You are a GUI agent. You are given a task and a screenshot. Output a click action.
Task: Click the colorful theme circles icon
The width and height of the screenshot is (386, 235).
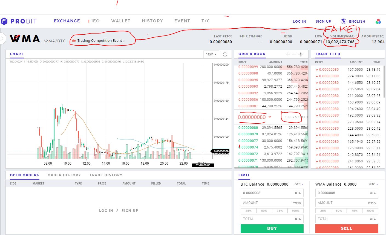[x=378, y=21]
